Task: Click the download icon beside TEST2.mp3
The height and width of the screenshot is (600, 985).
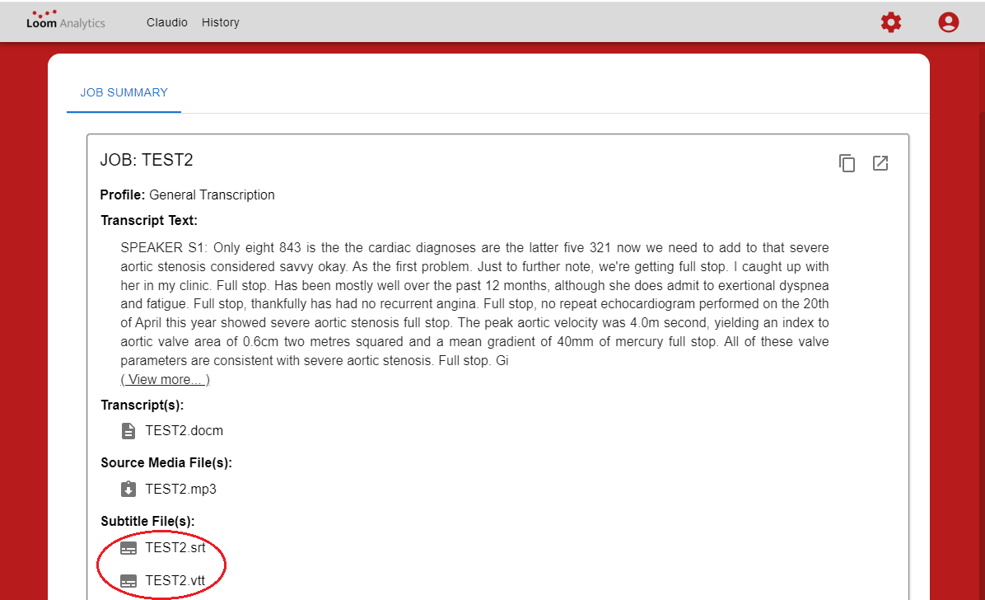Action: pos(128,490)
